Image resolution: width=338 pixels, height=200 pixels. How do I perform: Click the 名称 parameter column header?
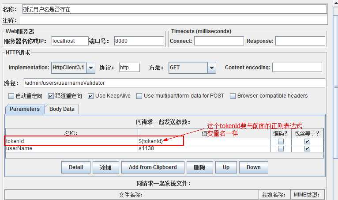click(x=71, y=133)
